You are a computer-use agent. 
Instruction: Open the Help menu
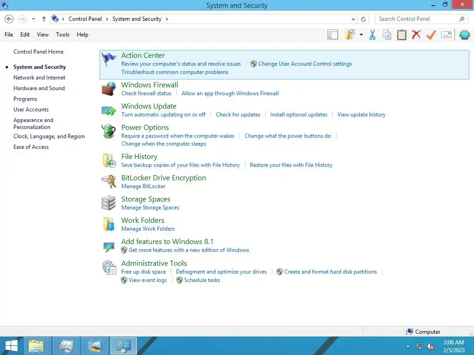pos(82,35)
